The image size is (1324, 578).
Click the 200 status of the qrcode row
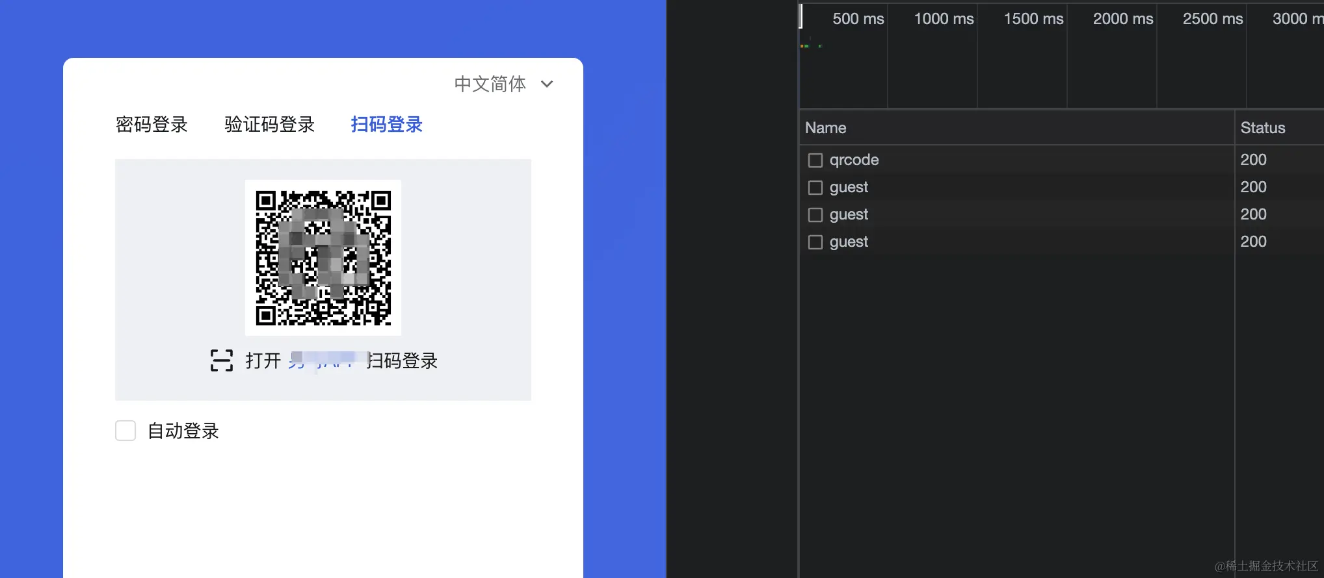(x=1253, y=160)
